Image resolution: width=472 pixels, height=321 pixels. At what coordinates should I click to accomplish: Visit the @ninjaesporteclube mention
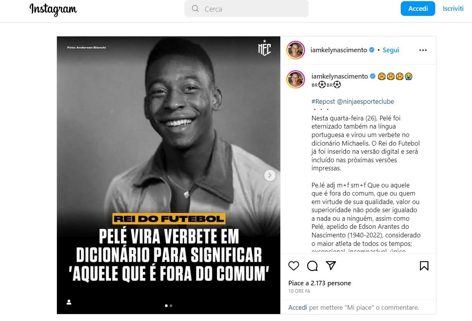(366, 101)
